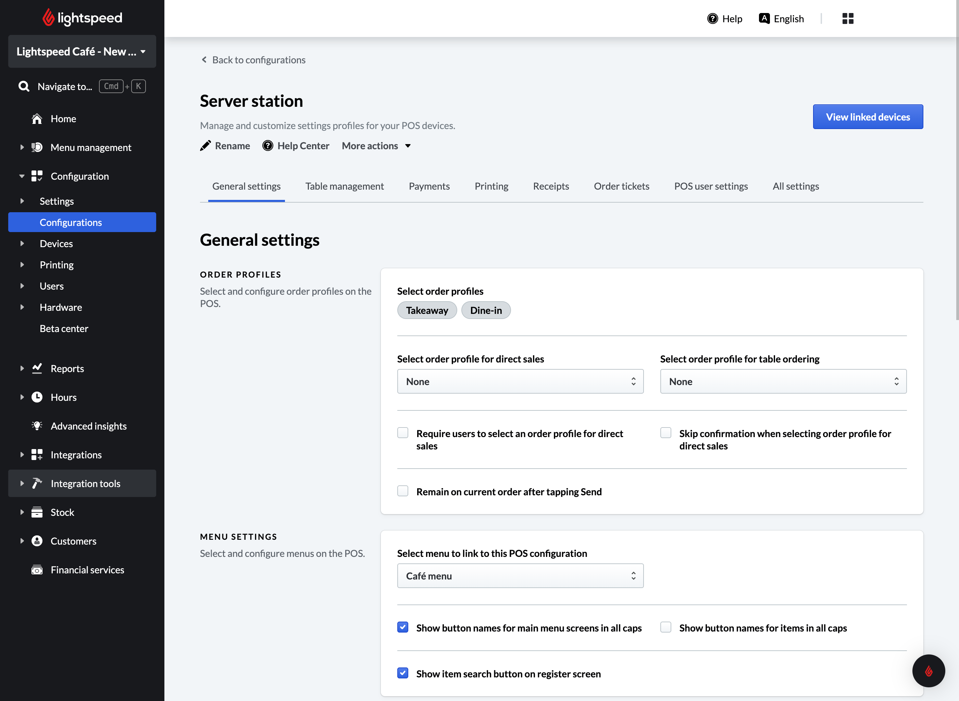
Task: Click the Financial services icon
Action: click(37, 570)
